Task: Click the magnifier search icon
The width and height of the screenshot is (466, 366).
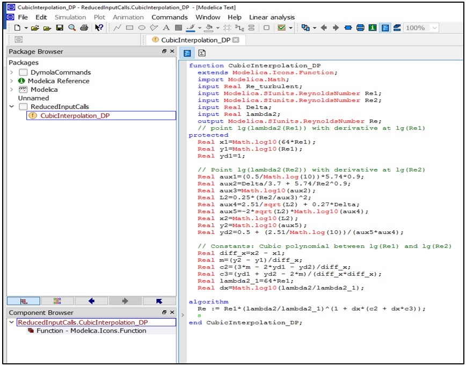Action: (72, 28)
